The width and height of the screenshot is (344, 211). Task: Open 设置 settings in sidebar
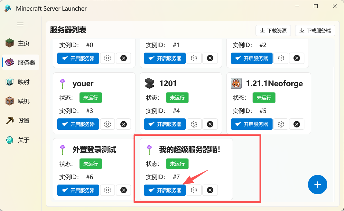21,121
